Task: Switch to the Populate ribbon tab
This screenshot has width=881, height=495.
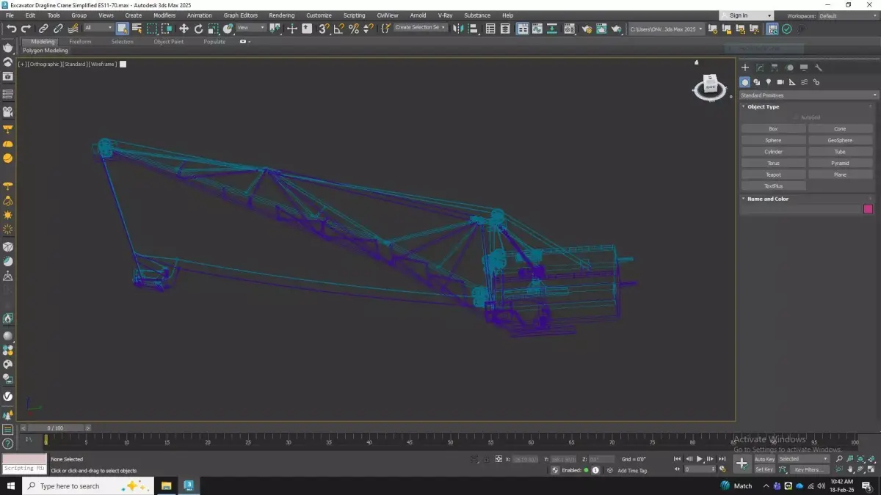Action: [x=214, y=42]
